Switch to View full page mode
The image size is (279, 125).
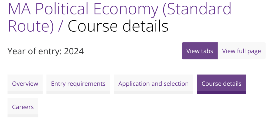(242, 51)
